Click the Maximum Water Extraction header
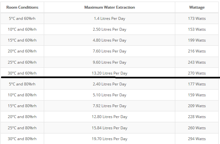This screenshot has height=144, width=220. click(x=109, y=7)
